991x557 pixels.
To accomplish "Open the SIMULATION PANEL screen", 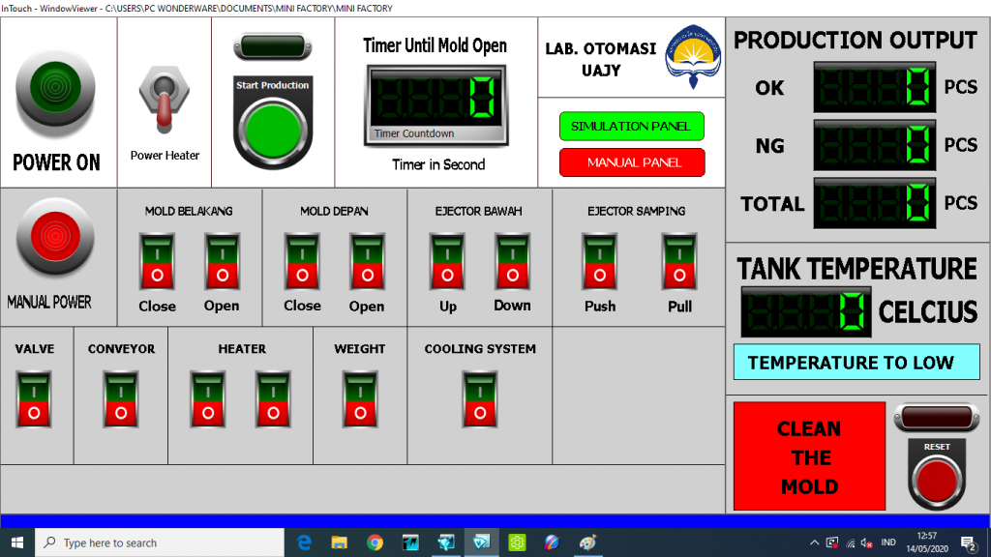I will point(631,127).
